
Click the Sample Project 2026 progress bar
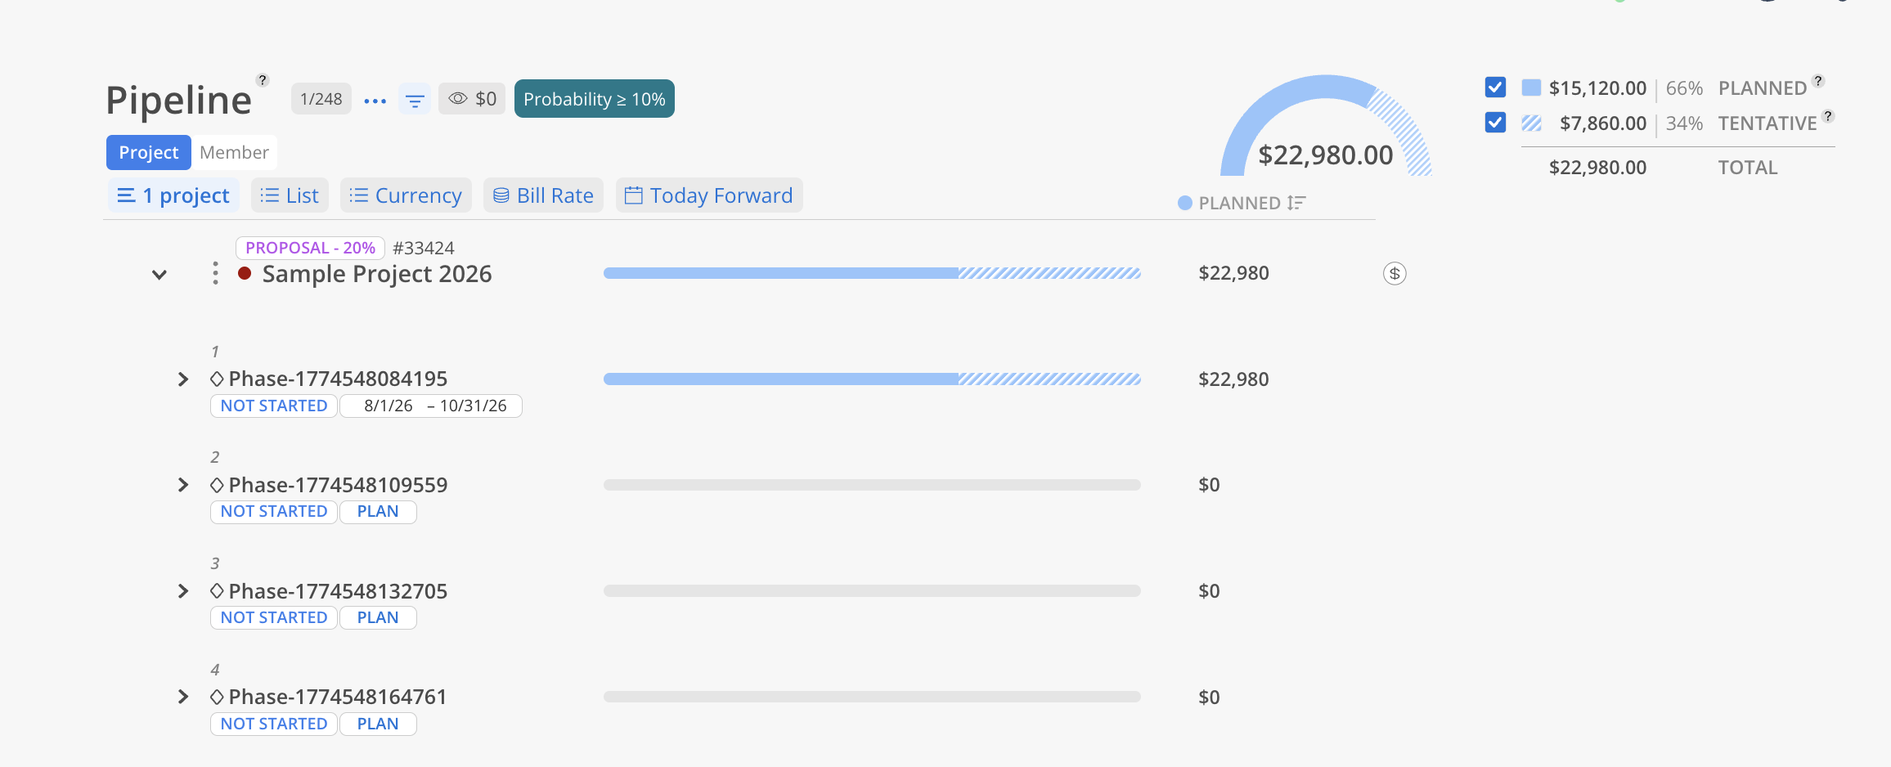[872, 273]
